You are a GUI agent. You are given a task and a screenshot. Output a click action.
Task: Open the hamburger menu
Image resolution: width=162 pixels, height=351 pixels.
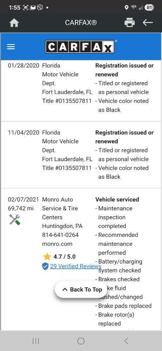(11, 47)
